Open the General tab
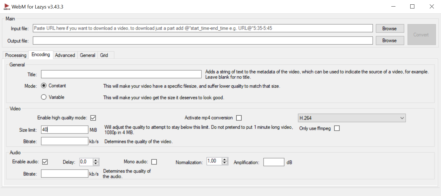This screenshot has width=441, height=196. tap(88, 55)
